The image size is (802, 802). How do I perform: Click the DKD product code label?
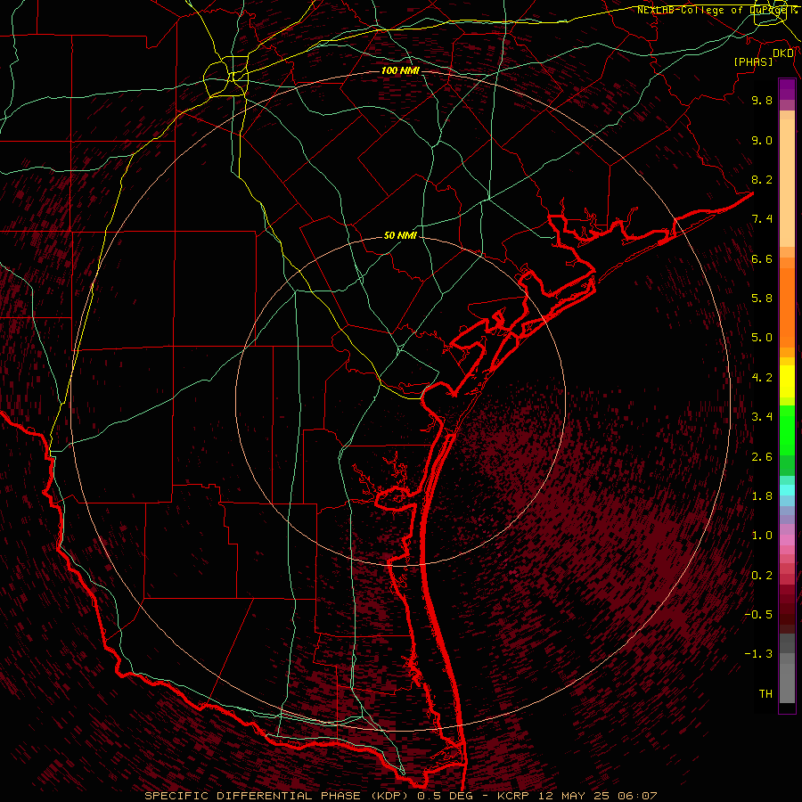783,53
